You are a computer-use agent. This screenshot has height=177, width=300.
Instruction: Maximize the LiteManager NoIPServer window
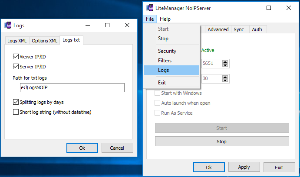(x=269, y=8)
